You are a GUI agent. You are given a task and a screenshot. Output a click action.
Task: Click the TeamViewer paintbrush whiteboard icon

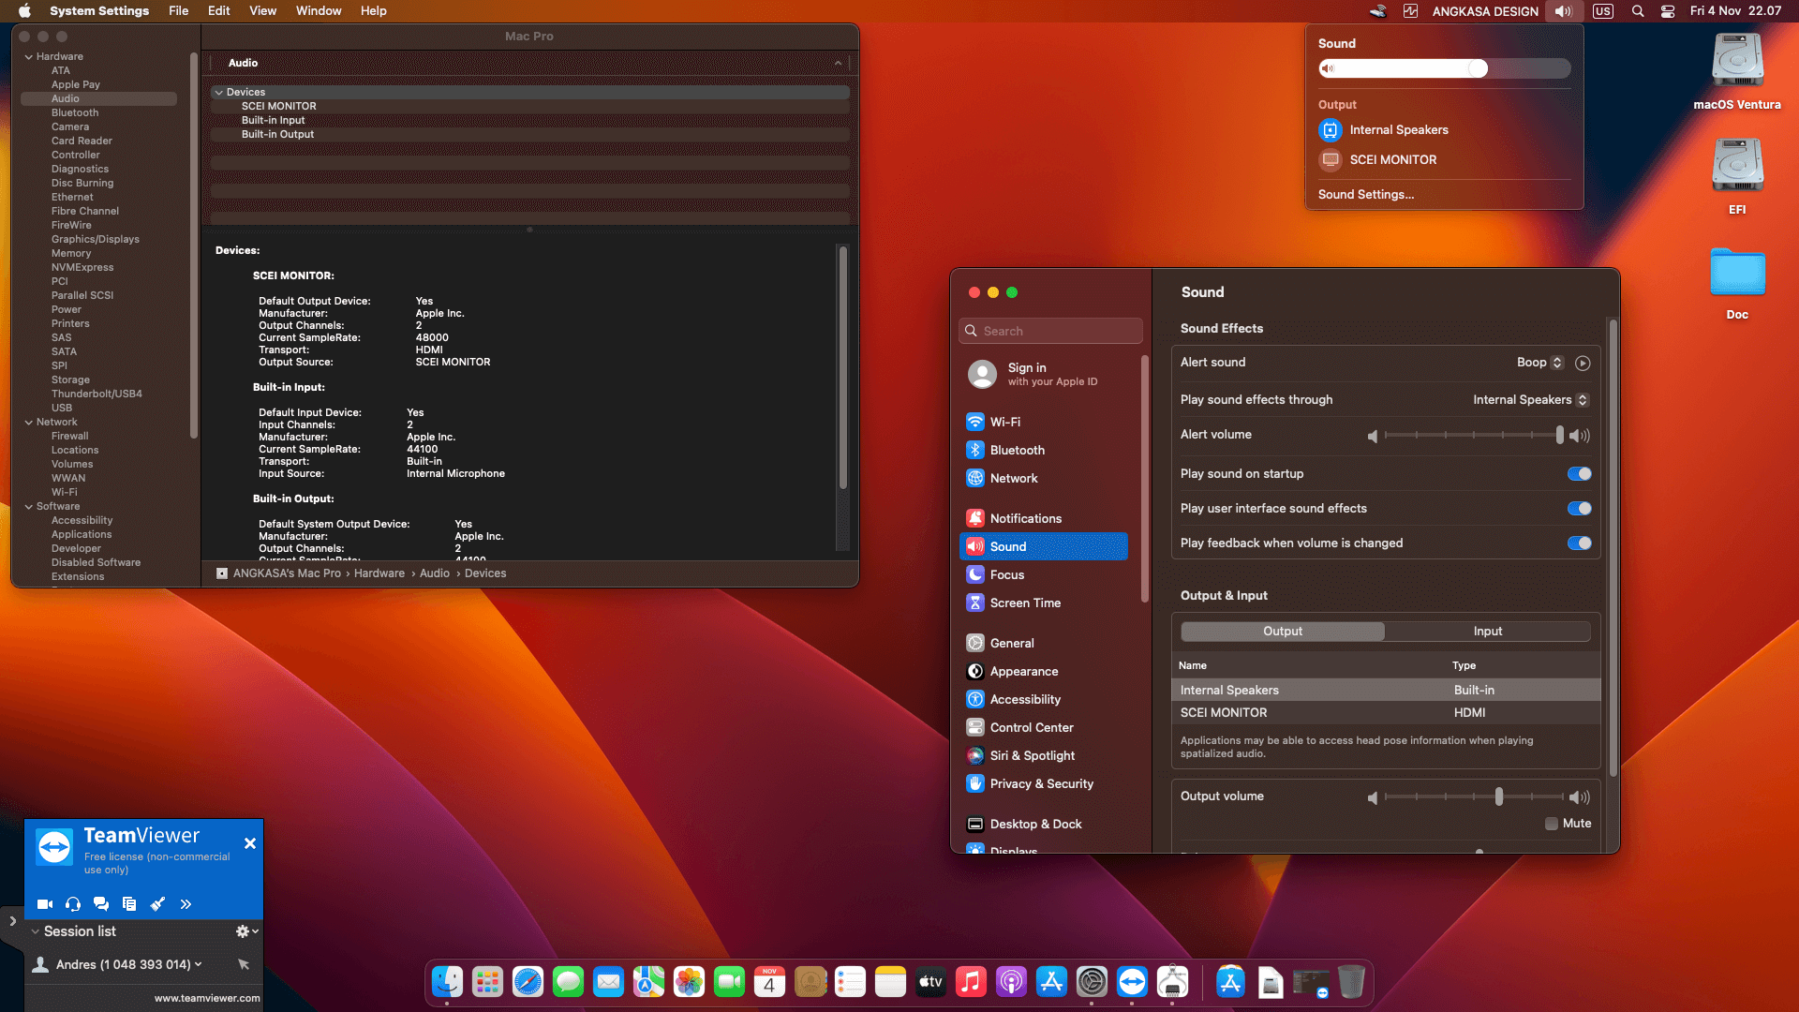pos(157,904)
